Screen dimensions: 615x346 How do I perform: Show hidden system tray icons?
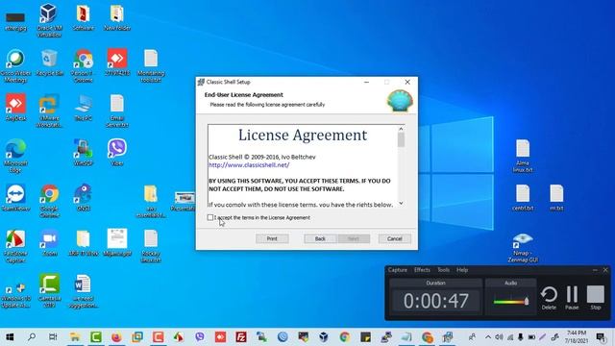[x=488, y=336]
